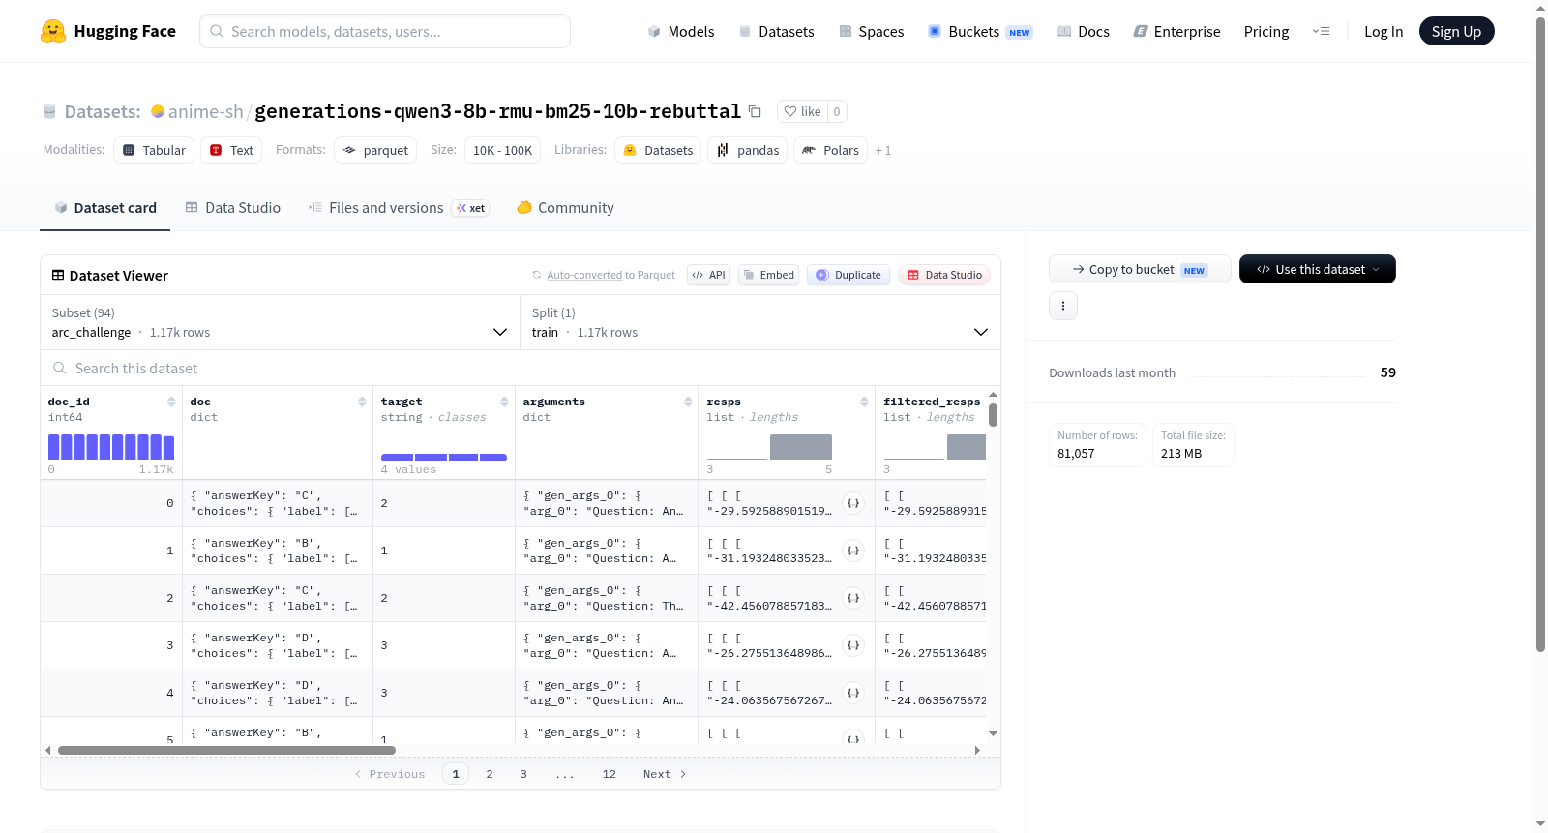Viewport: 1548px width, 833px height.
Task: Sort by the doc column arrows
Action: click(x=362, y=402)
